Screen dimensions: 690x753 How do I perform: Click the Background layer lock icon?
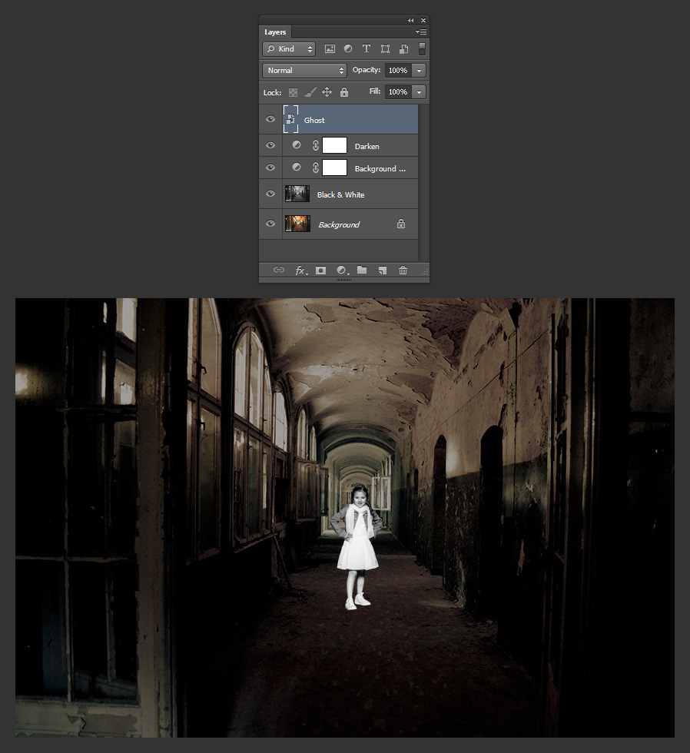tap(401, 224)
